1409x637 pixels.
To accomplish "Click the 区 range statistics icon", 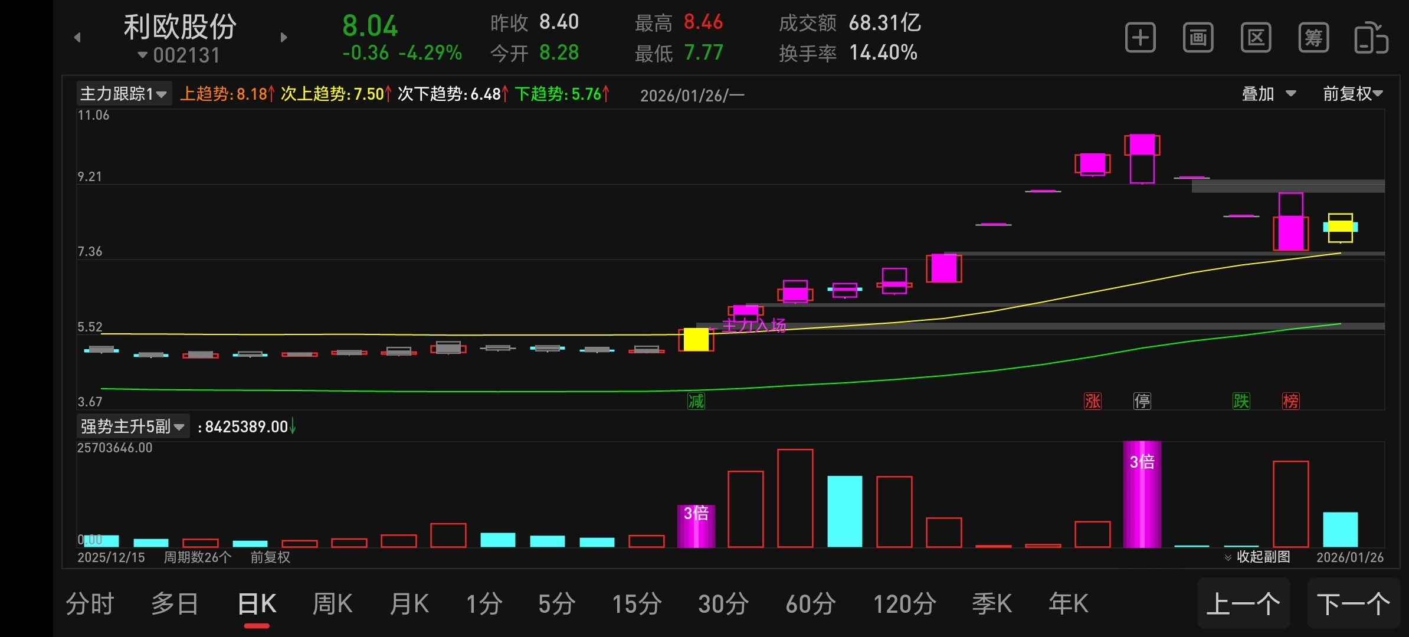I will [1256, 38].
